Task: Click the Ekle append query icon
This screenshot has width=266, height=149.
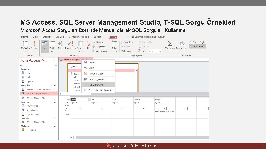Action: [x=60, y=44]
